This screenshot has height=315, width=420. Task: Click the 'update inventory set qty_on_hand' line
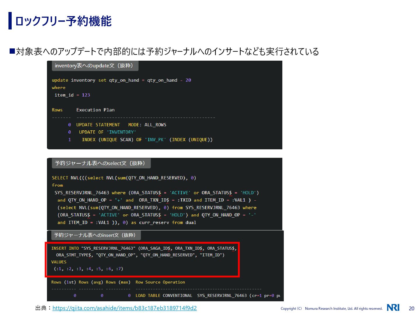coord(121,80)
